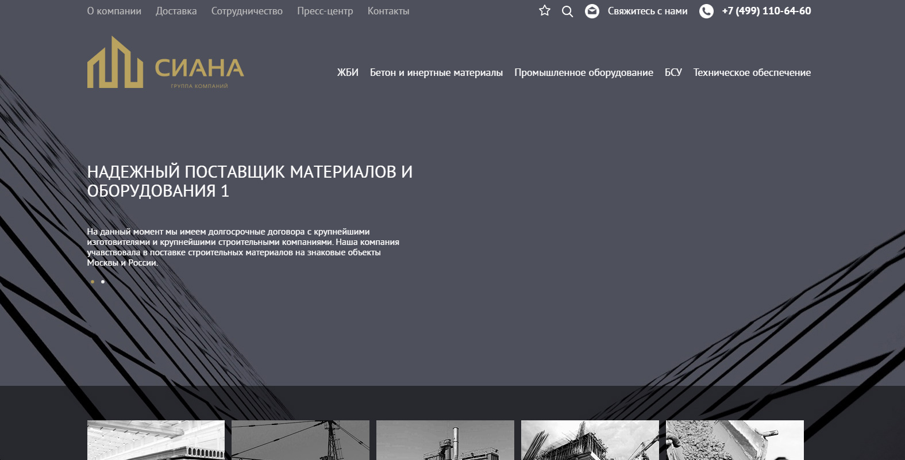Open the БСУ menu item
This screenshot has height=460, width=905.
673,72
